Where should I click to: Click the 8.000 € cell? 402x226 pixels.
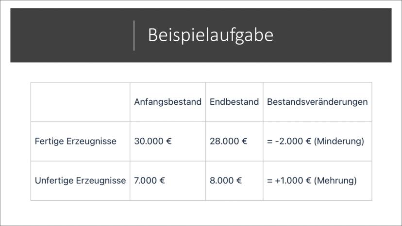[225, 181]
